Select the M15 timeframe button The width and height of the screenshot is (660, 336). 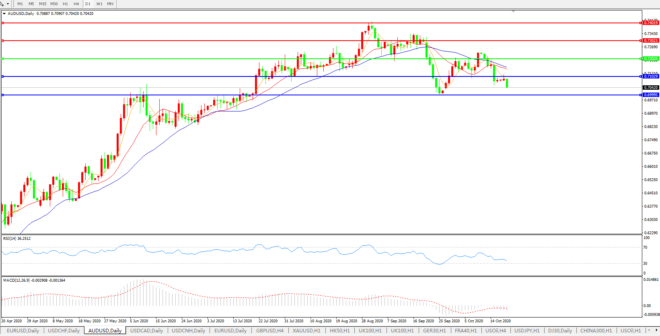tap(43, 4)
